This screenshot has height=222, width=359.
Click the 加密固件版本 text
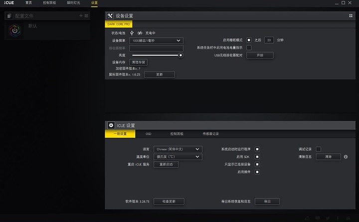pyautogui.click(x=128, y=68)
